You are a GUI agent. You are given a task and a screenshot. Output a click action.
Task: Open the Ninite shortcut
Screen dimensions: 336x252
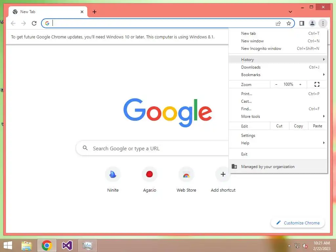point(113,179)
